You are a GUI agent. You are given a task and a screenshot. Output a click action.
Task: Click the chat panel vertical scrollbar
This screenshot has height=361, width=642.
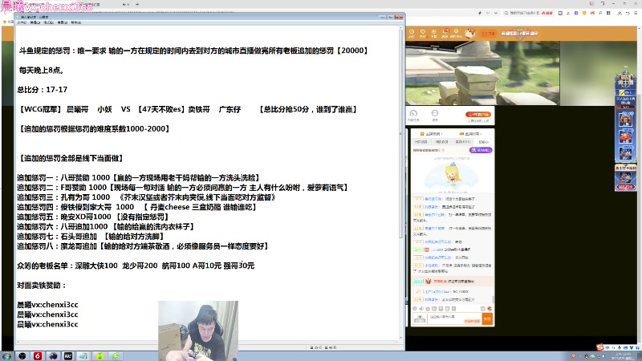tap(493, 299)
